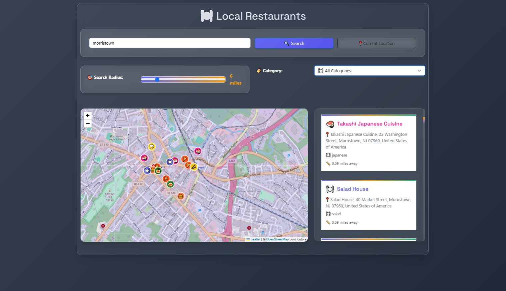Click the blue plate marker left of the burger marker
Screen dimensions: 506x291
coord(147,170)
